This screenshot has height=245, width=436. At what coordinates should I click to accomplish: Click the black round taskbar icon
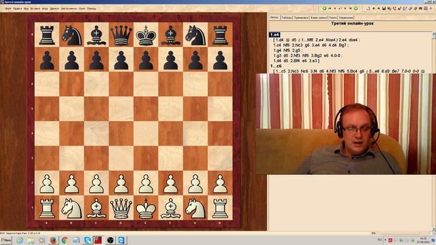pyautogui.click(x=110, y=240)
